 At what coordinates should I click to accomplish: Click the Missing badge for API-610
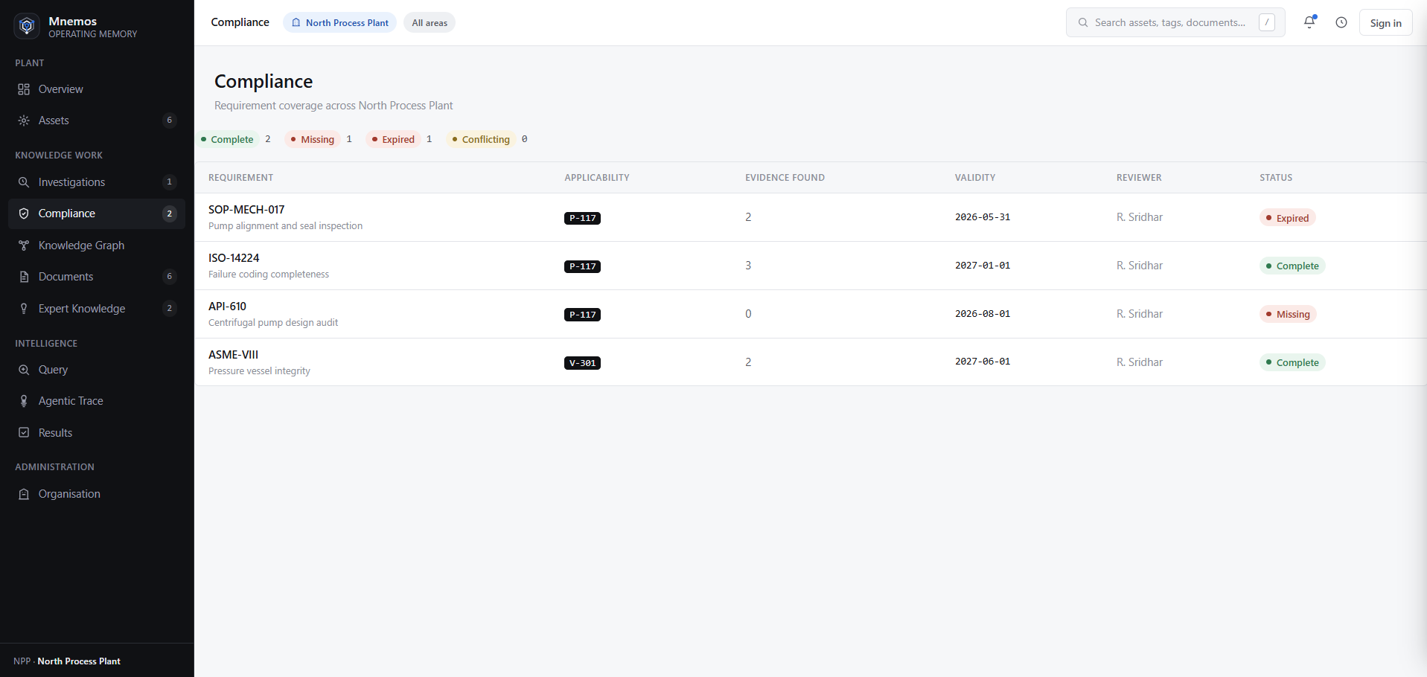1288,314
